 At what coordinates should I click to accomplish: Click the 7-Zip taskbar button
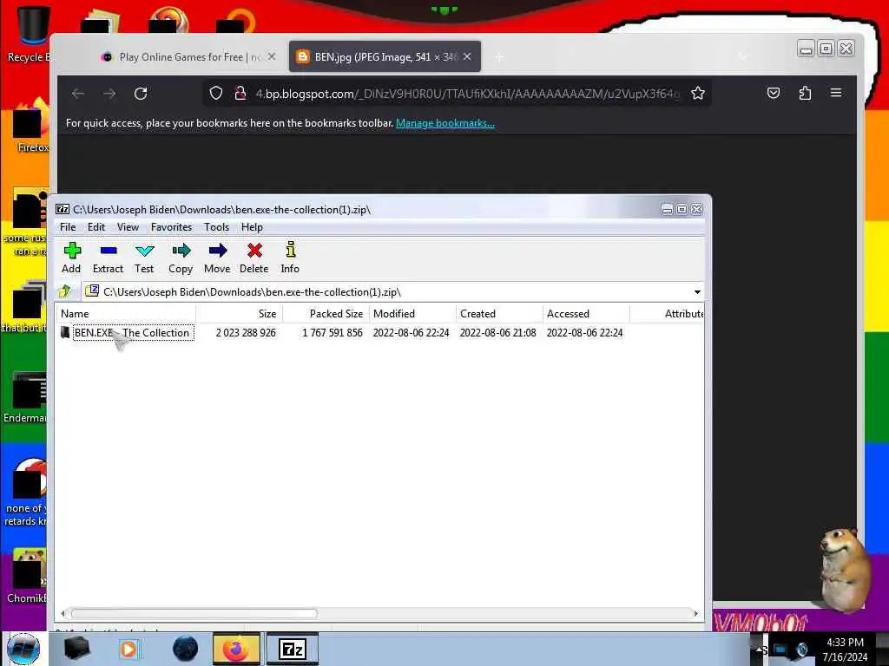point(293,649)
